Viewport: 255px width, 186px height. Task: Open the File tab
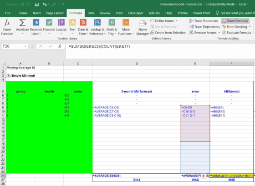8,13
